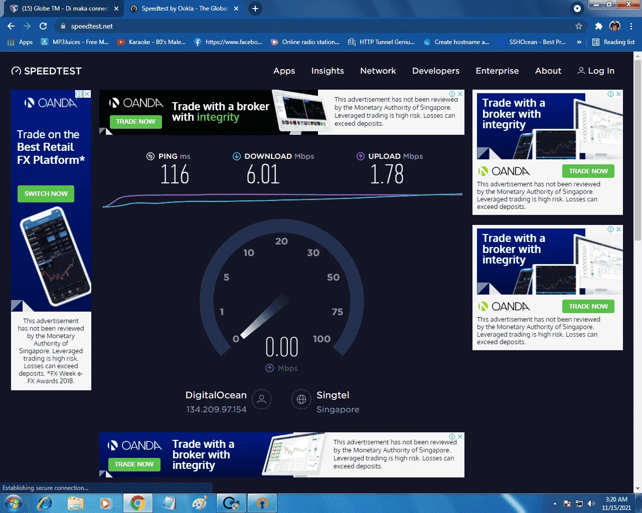Click the Singtel server name
Viewport: 642px width, 513px height.
[333, 395]
